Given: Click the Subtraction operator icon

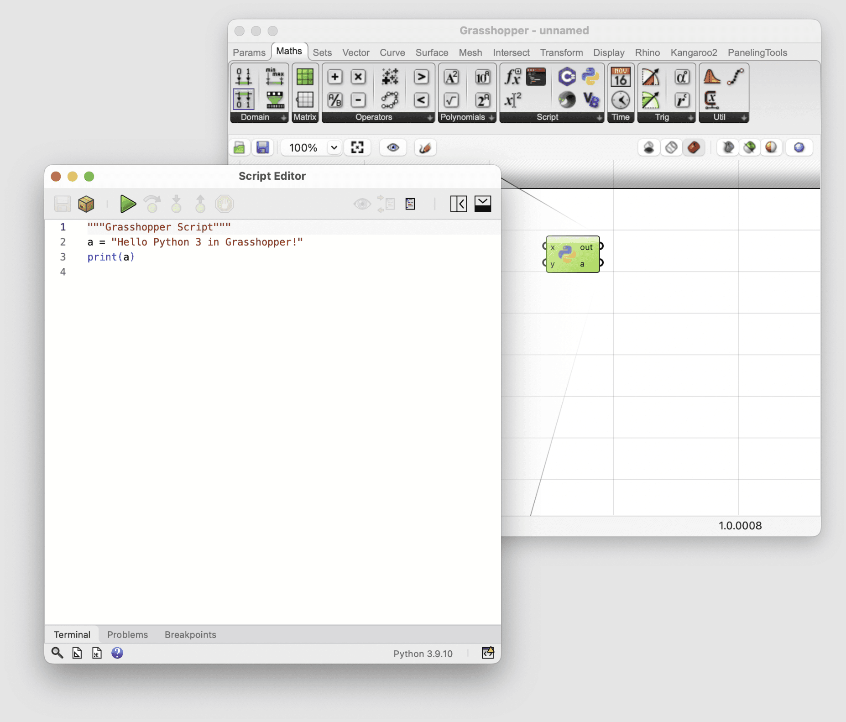Looking at the screenshot, I should tap(358, 99).
